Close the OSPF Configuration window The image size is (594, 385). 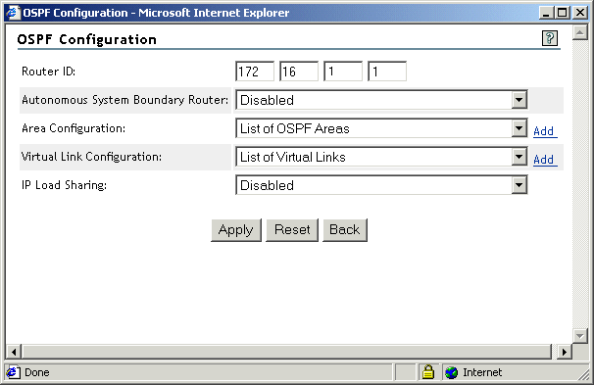pyautogui.click(x=580, y=13)
